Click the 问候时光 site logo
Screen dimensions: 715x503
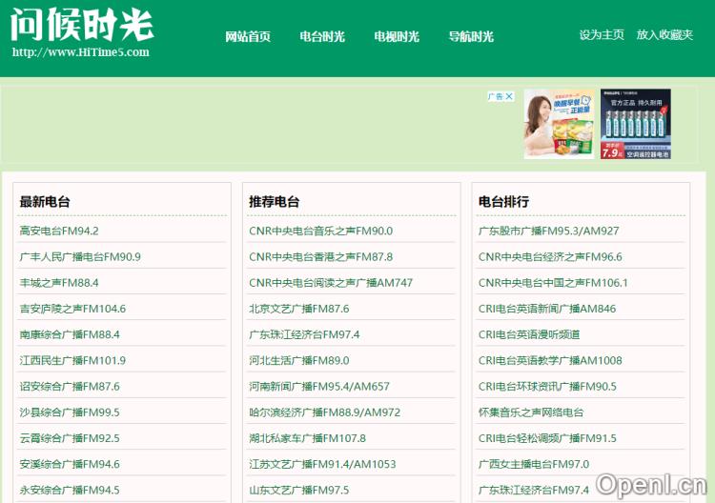81,27
